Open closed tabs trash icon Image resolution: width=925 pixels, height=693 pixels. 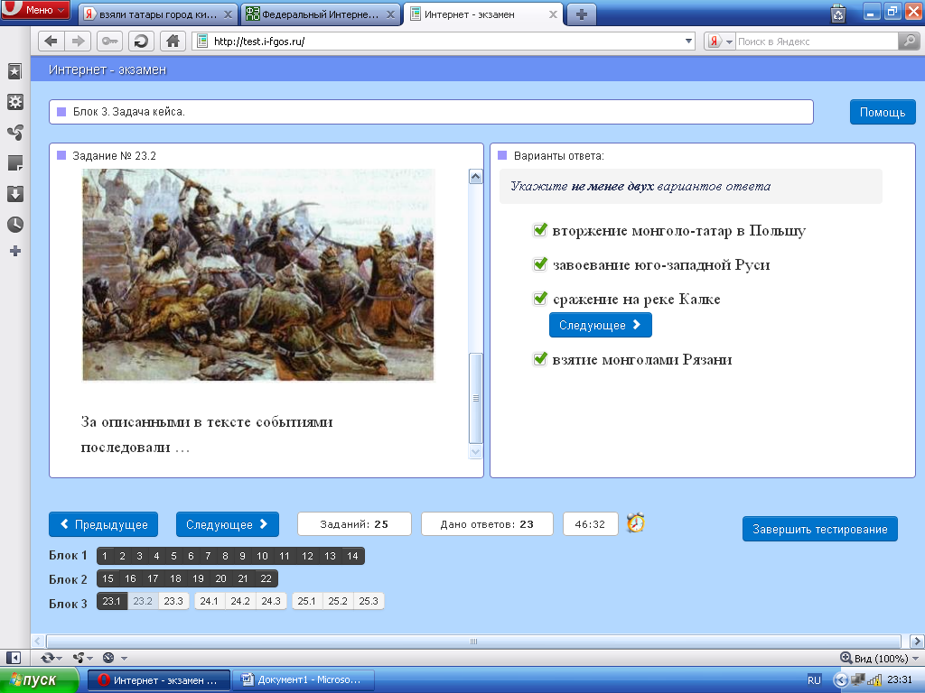click(837, 14)
